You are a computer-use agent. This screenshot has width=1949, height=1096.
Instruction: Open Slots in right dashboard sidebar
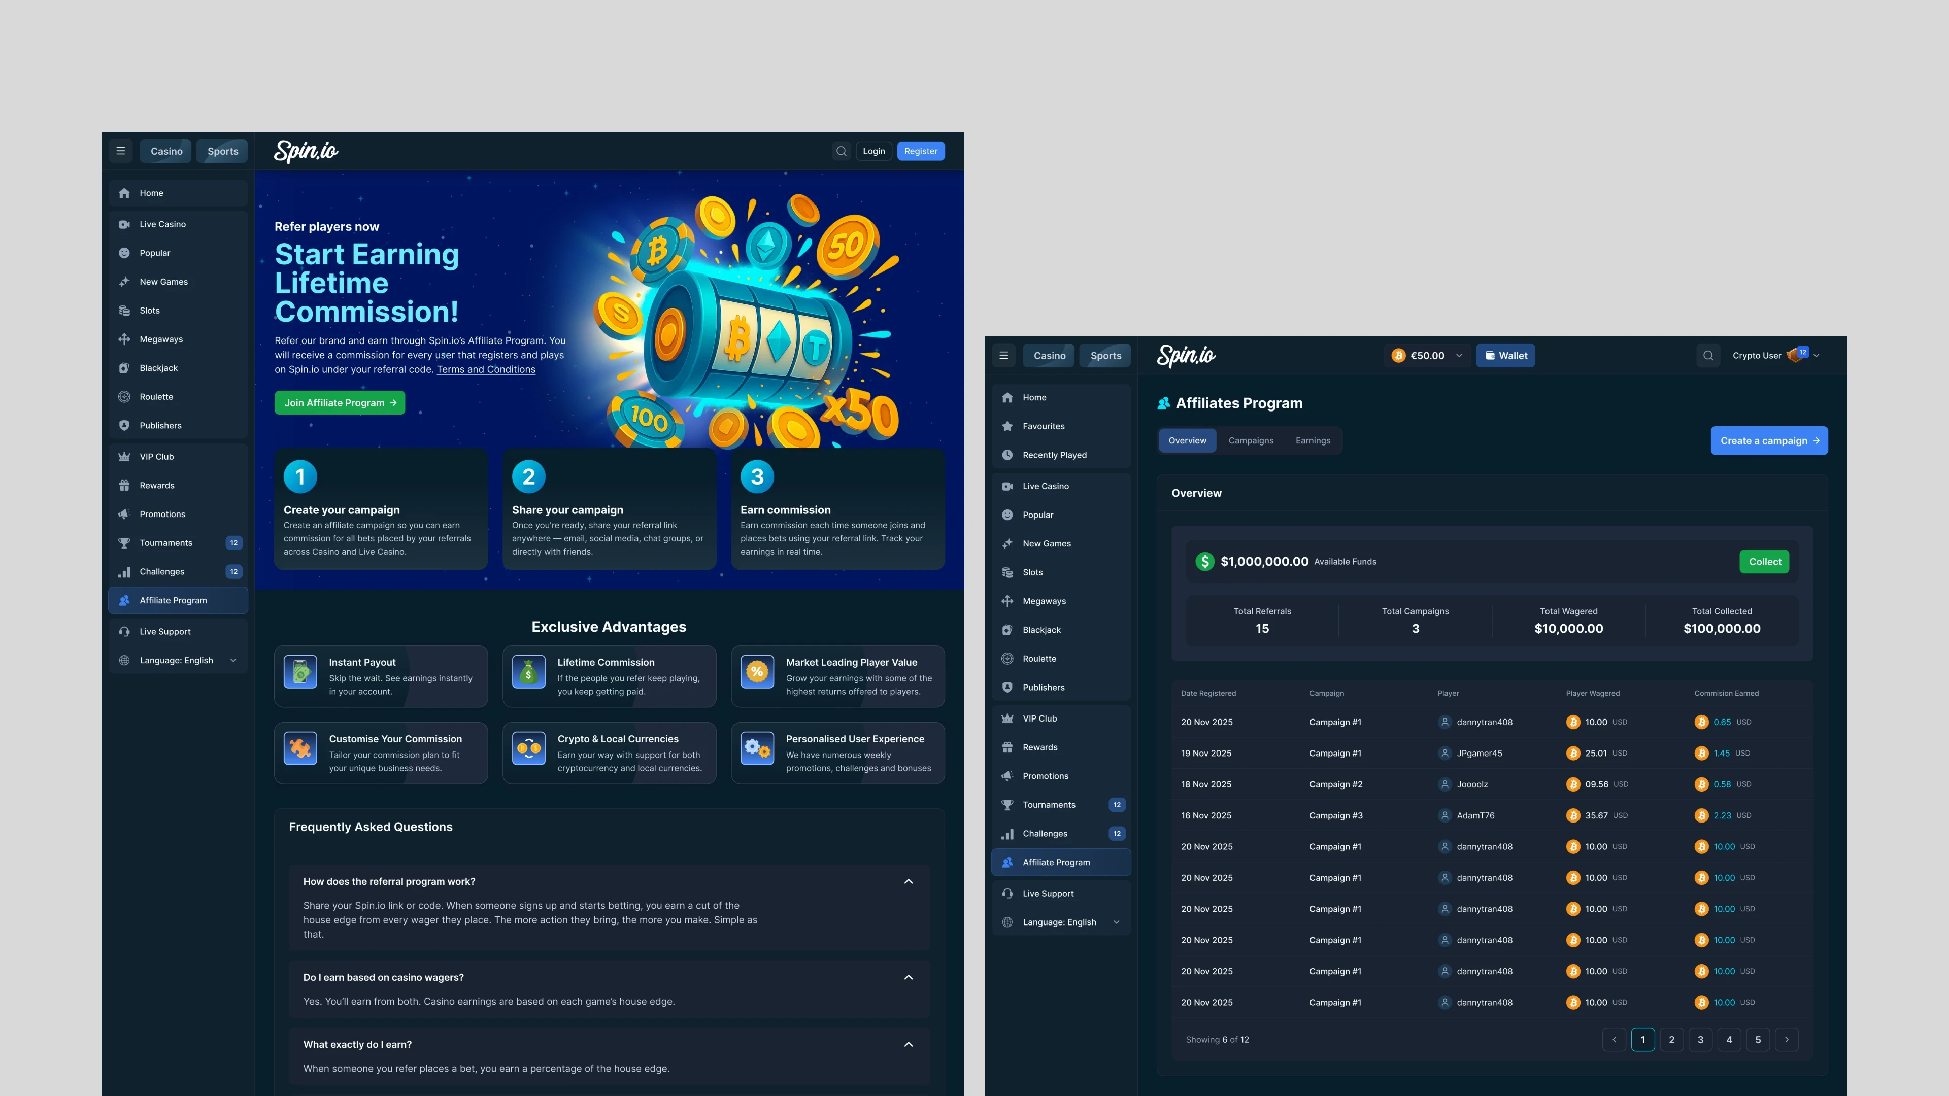[1061, 572]
